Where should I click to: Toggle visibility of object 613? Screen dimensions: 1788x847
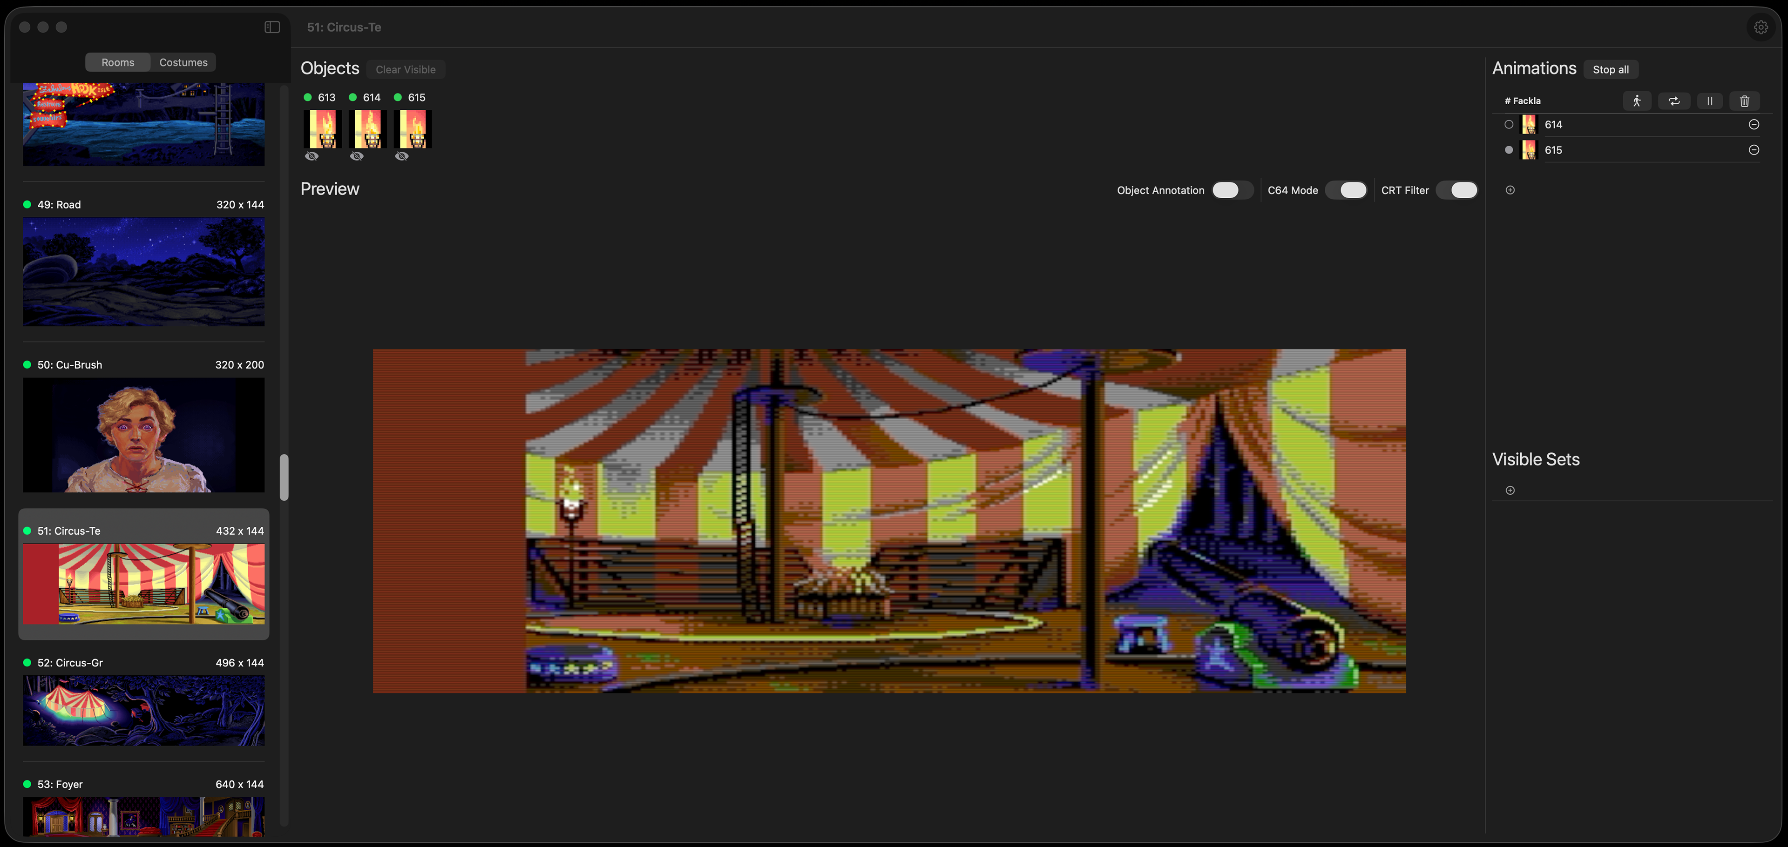(312, 156)
